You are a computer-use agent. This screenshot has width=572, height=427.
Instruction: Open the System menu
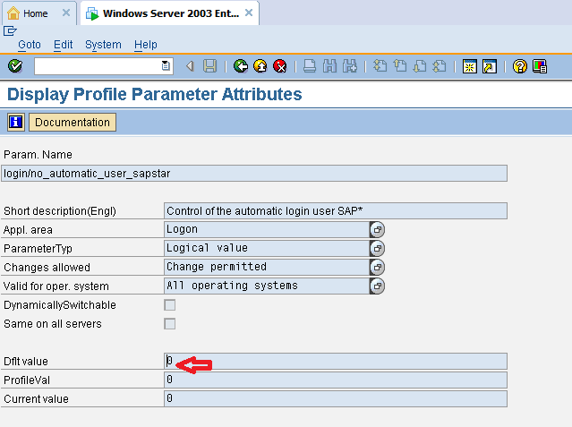pyautogui.click(x=103, y=45)
